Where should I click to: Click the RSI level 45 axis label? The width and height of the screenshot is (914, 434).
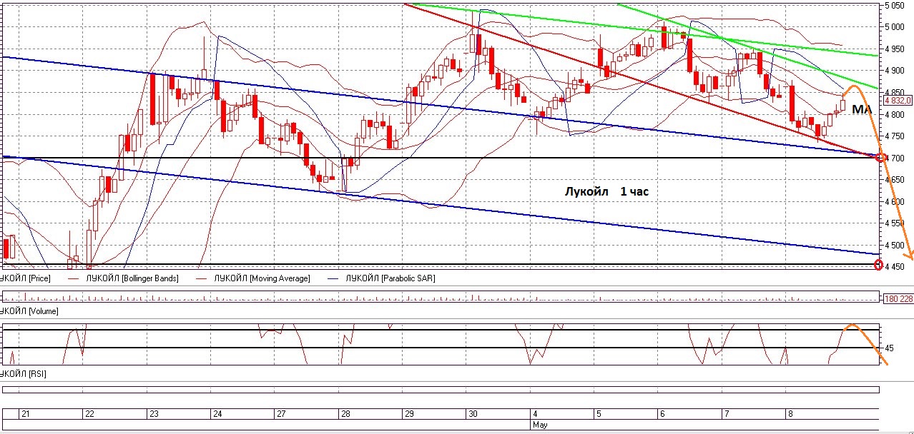tap(891, 348)
